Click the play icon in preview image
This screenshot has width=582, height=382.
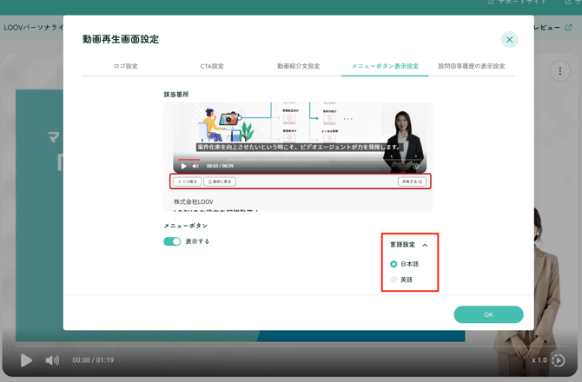(183, 166)
